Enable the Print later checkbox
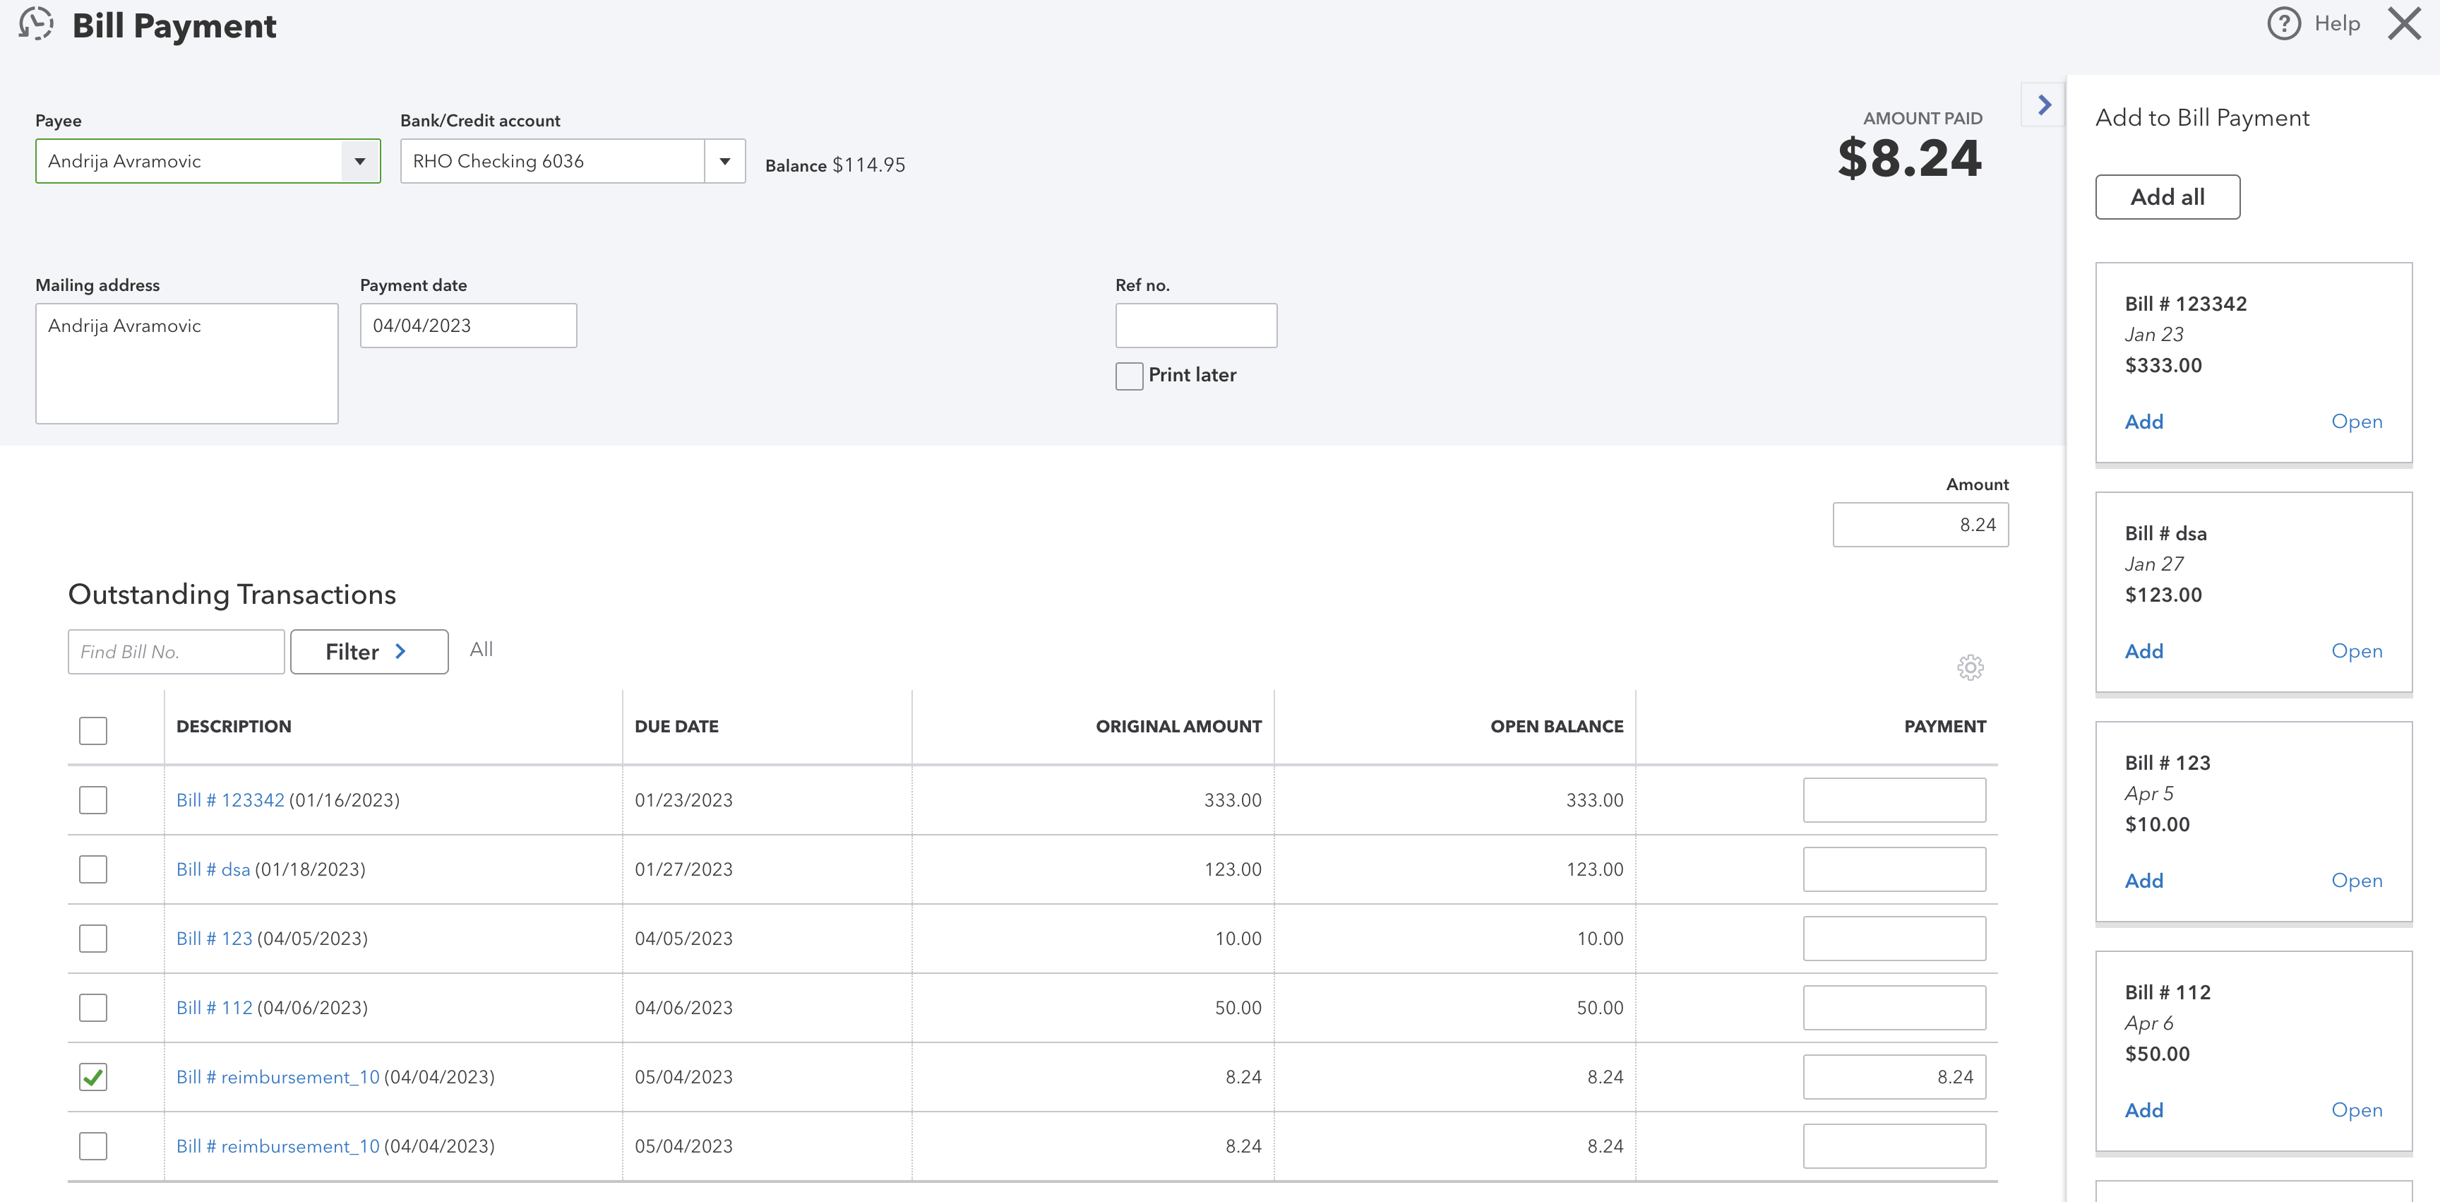This screenshot has height=1202, width=2440. tap(1129, 376)
